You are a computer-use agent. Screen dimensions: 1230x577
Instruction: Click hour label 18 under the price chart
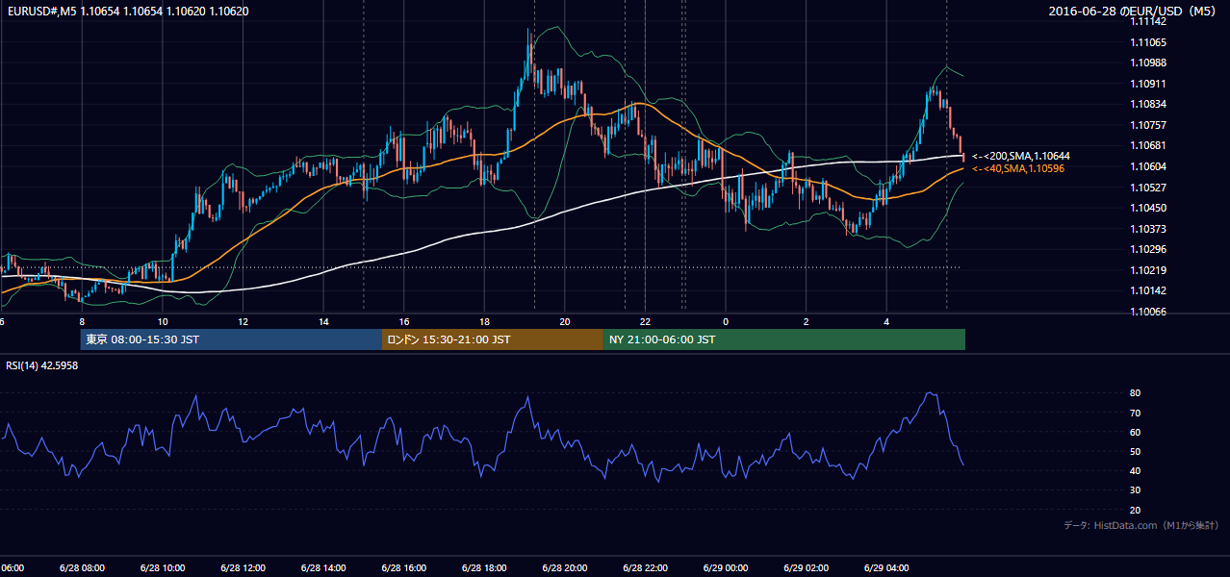point(483,322)
